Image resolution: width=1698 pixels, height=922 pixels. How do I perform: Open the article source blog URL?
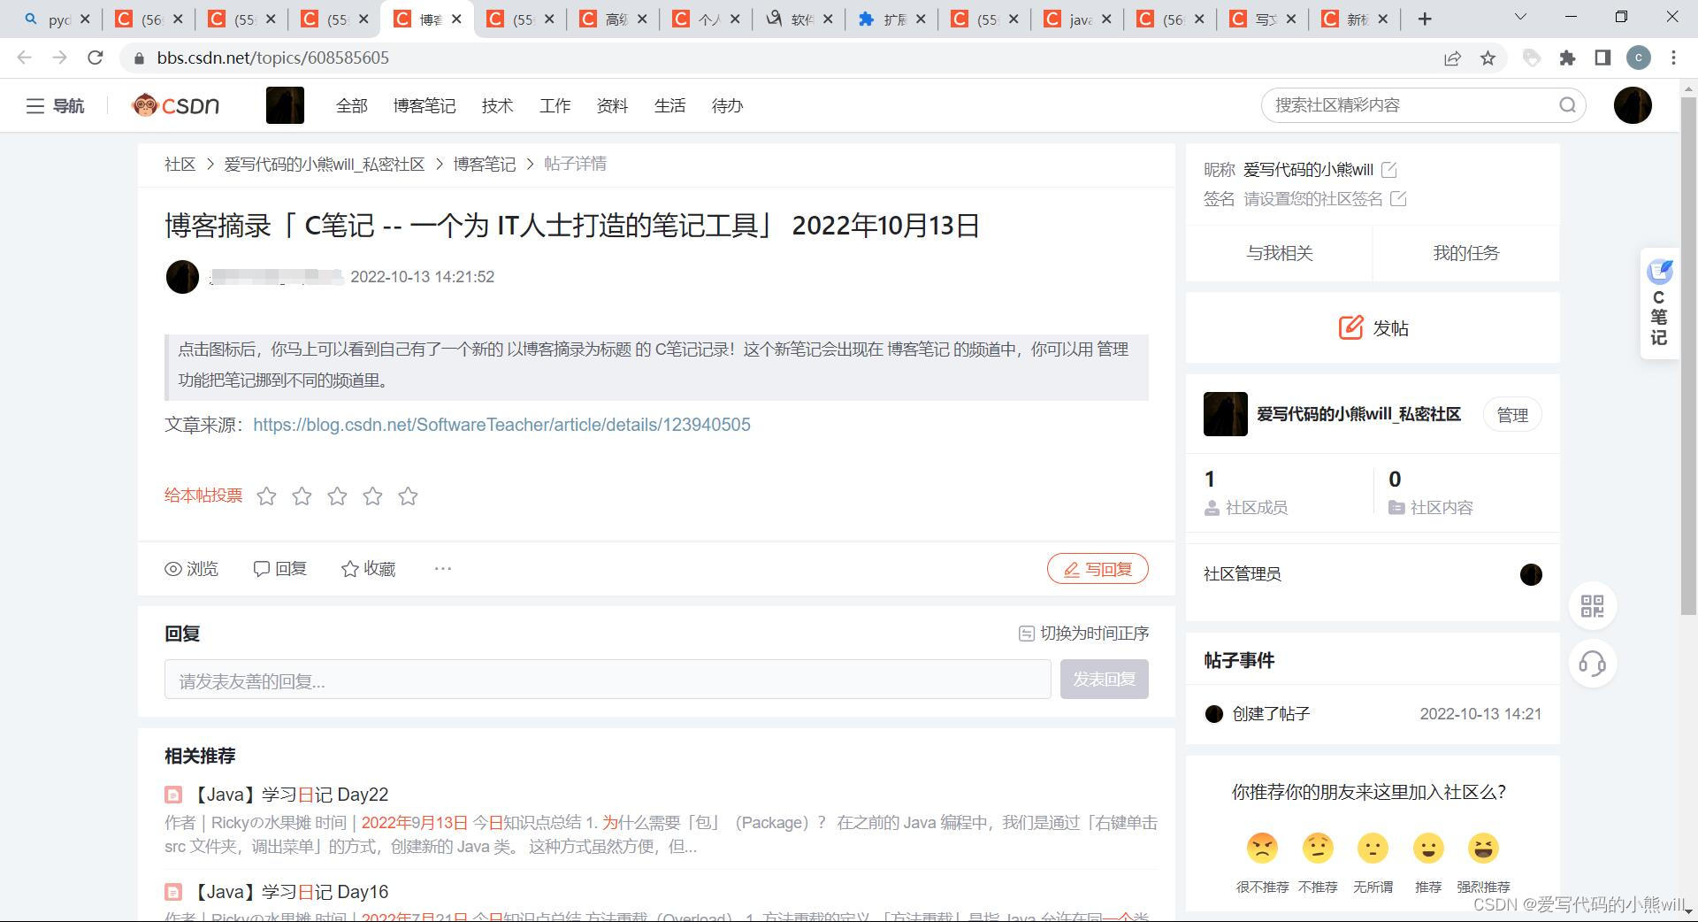[x=501, y=425]
